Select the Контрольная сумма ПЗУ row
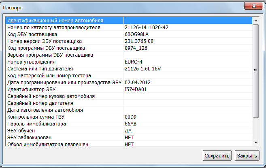This screenshot has height=168, width=266. click(x=36, y=117)
